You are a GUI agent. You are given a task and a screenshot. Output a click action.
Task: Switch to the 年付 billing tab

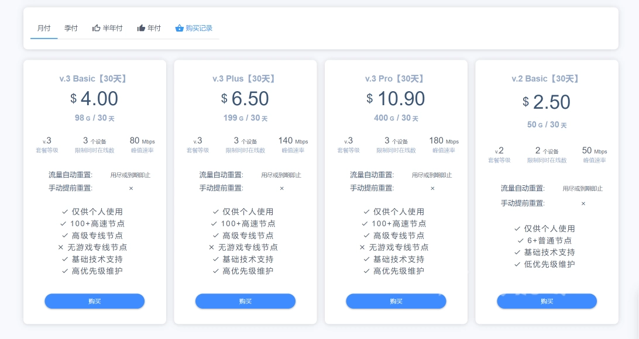pyautogui.click(x=154, y=27)
